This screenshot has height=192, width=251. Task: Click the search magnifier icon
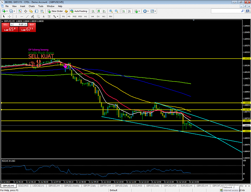pyautogui.click(x=243, y=11)
